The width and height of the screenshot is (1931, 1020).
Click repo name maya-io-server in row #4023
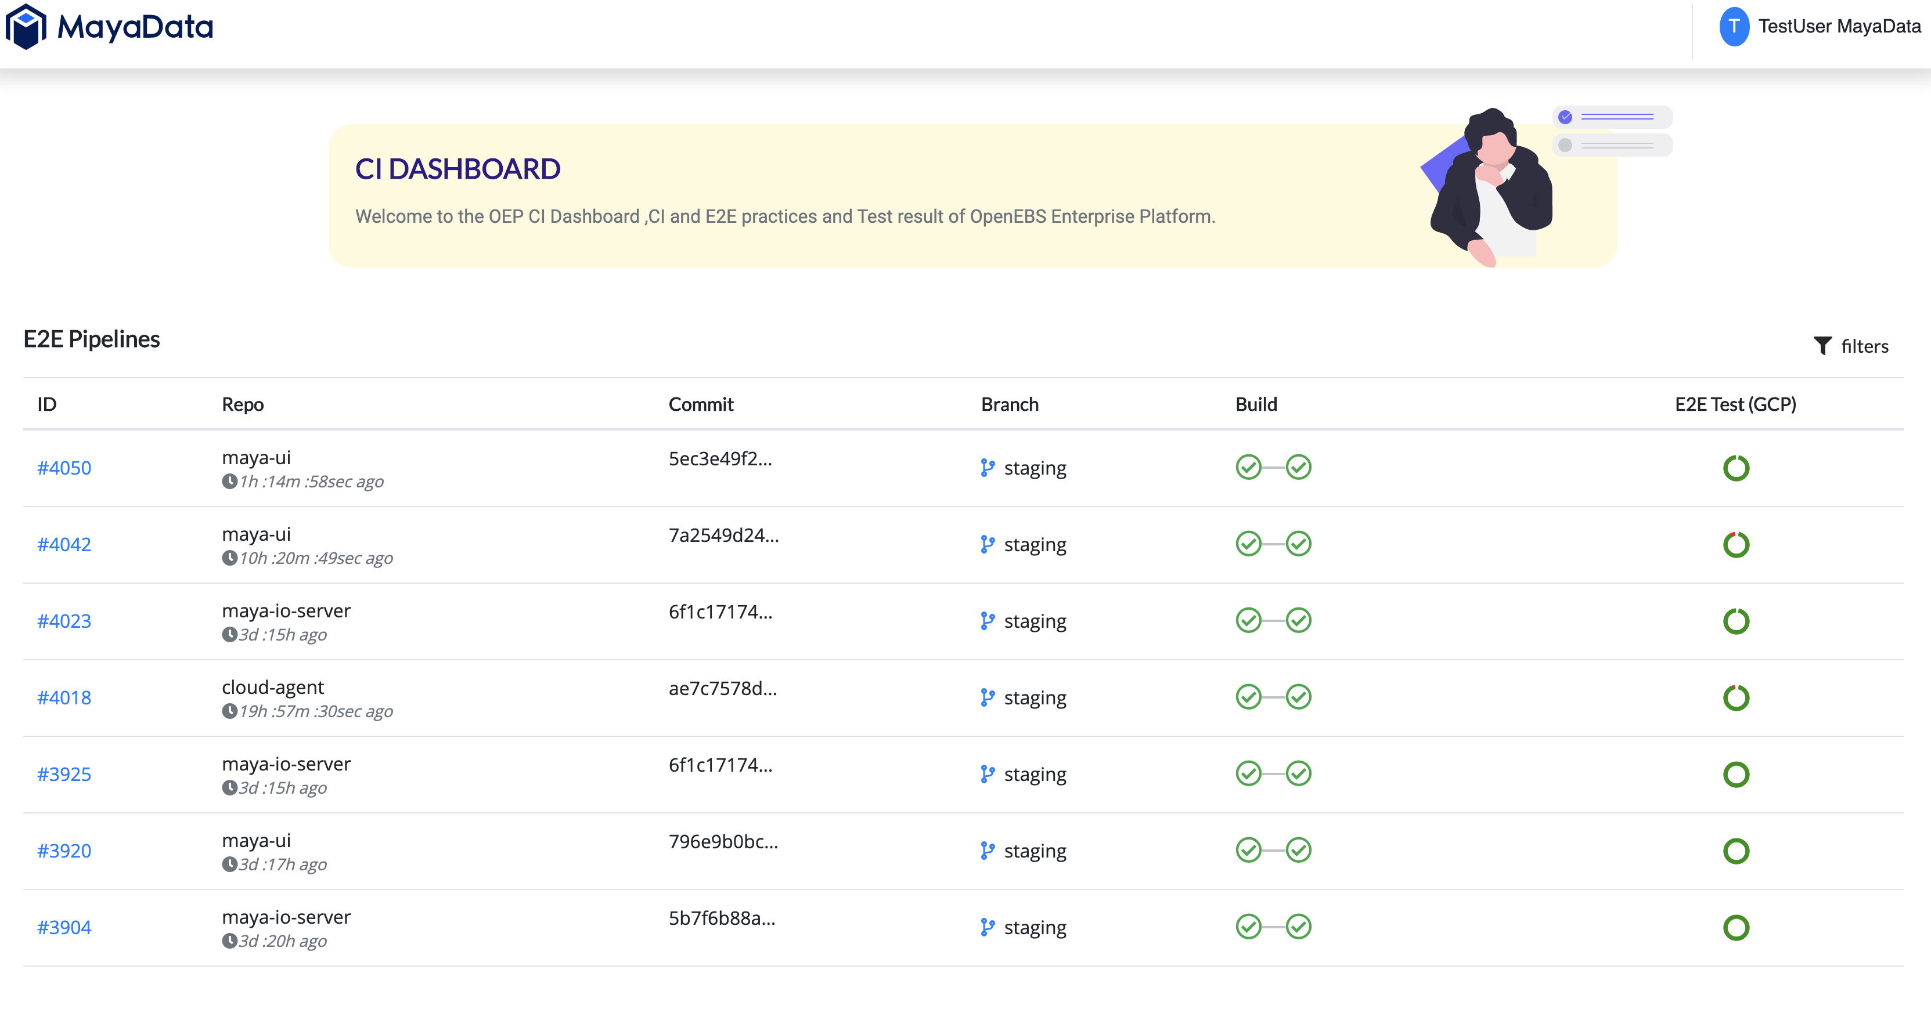(286, 610)
